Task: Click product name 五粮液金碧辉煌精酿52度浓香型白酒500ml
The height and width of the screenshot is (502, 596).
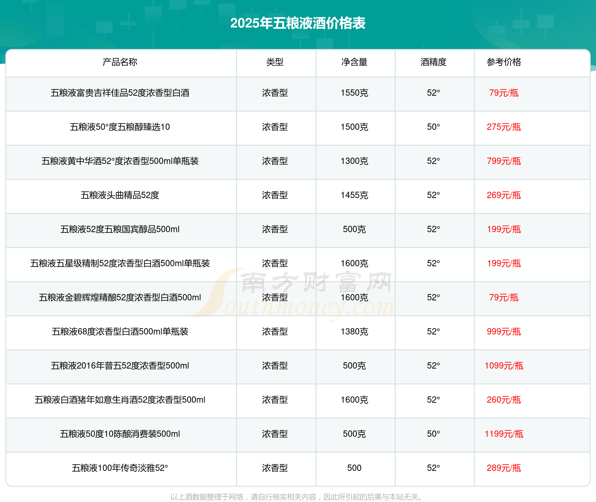Action: pos(120,297)
